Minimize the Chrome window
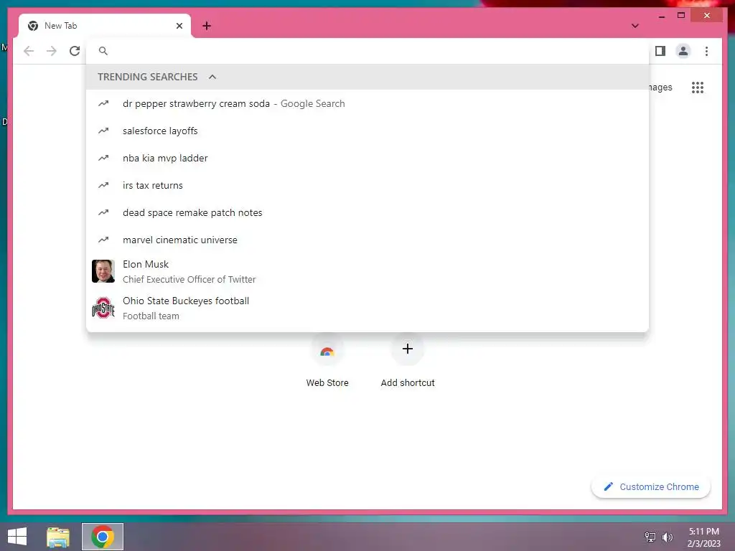 point(661,16)
